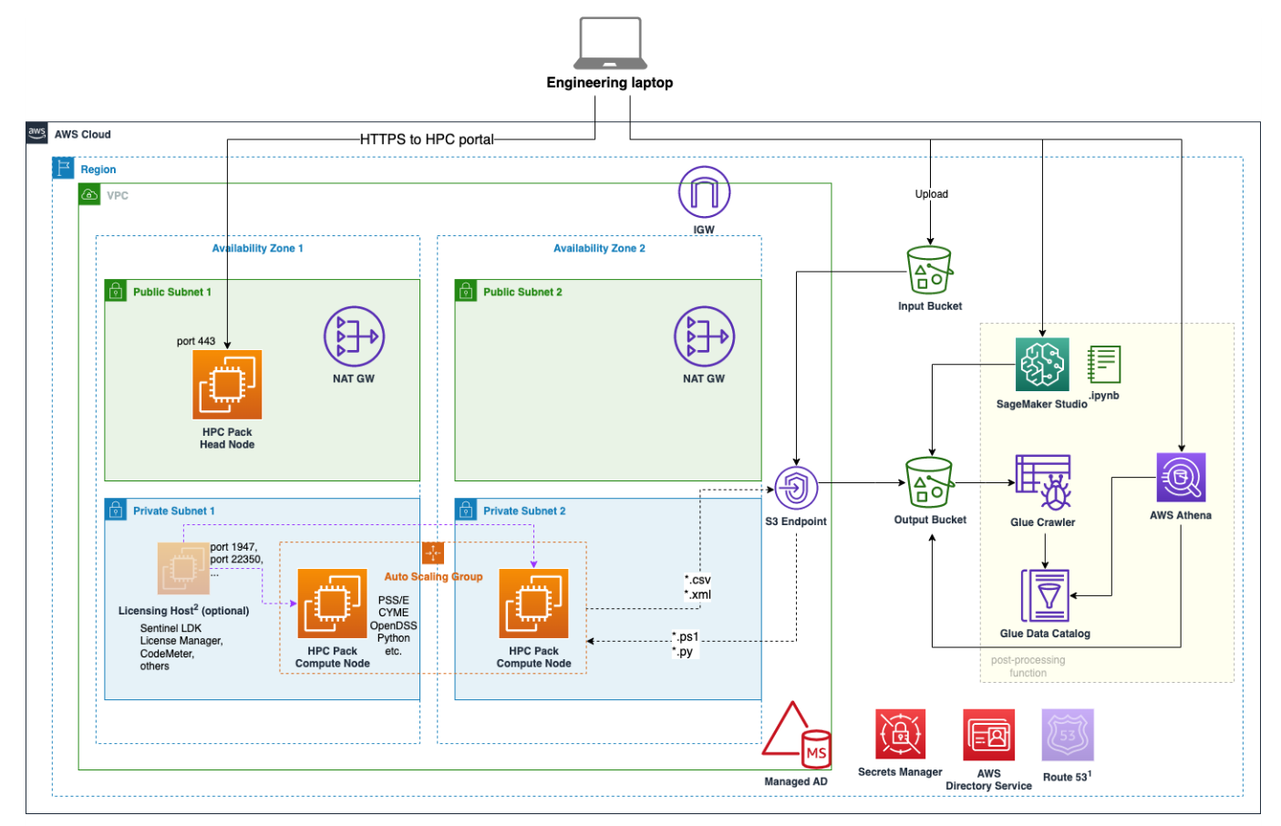Click the NAT GW icon in Public Subnet 2

[704, 336]
